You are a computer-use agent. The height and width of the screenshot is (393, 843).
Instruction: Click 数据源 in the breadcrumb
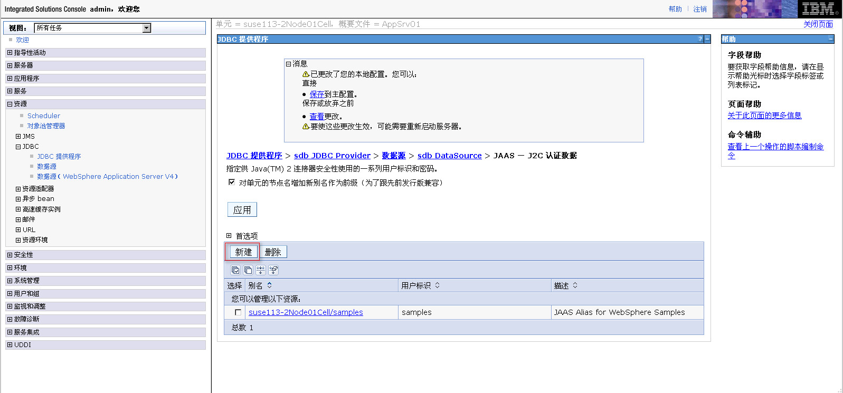[x=394, y=156]
